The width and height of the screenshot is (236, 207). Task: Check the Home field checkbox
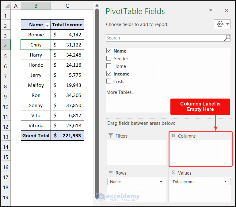tap(109, 66)
